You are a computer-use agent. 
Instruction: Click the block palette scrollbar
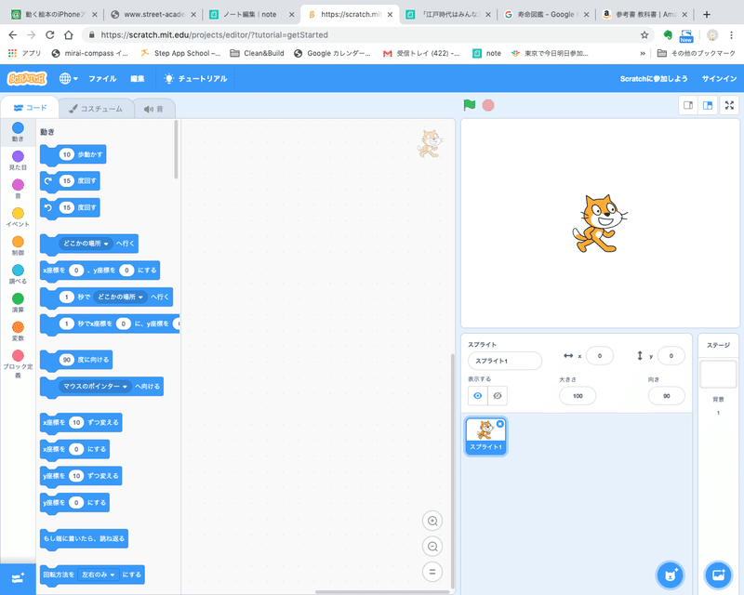(176, 150)
